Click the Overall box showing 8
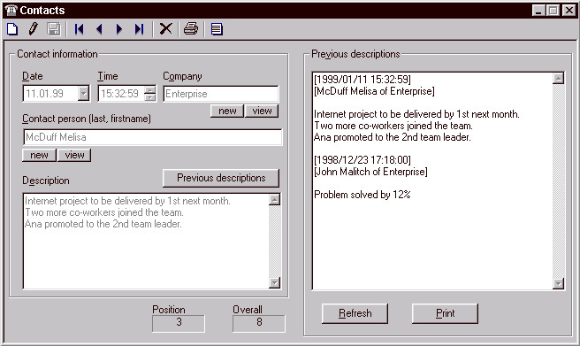This screenshot has width=580, height=346. [x=259, y=323]
